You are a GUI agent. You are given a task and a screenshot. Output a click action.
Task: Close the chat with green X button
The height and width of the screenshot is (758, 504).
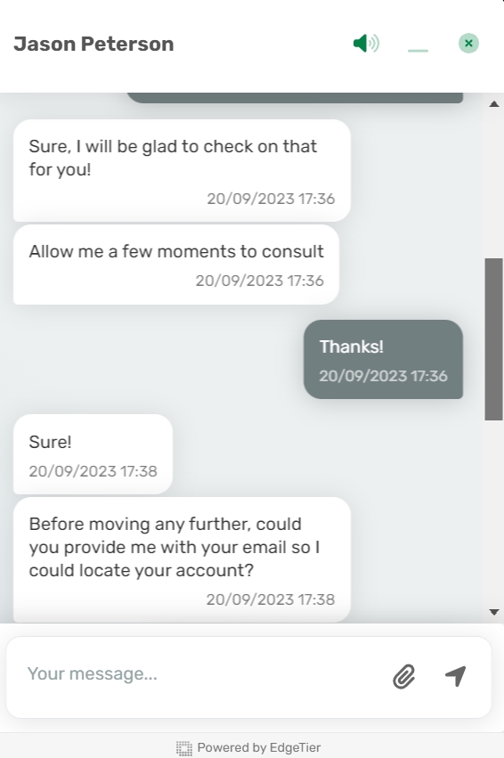[x=468, y=44]
